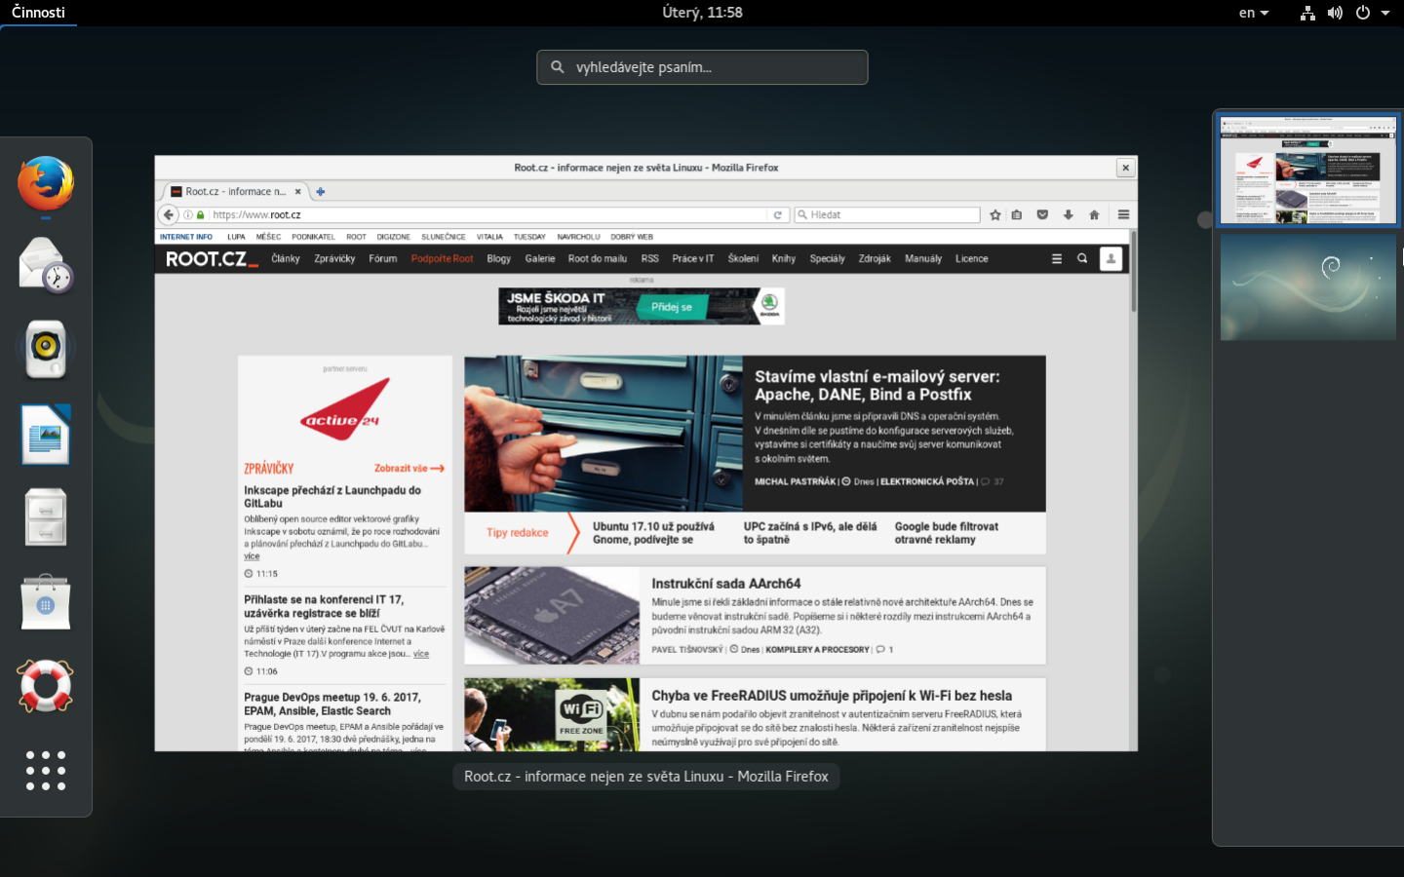Open article Instrukční sada AArch64
Viewport: 1404px width, 877px height.
click(x=726, y=584)
